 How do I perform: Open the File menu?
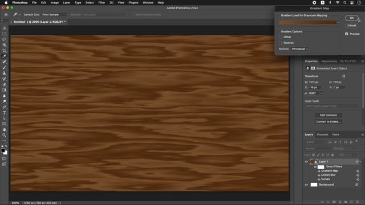point(34,2)
